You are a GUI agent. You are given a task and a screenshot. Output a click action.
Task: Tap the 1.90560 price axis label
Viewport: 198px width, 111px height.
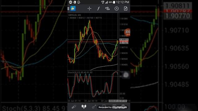click(124, 59)
